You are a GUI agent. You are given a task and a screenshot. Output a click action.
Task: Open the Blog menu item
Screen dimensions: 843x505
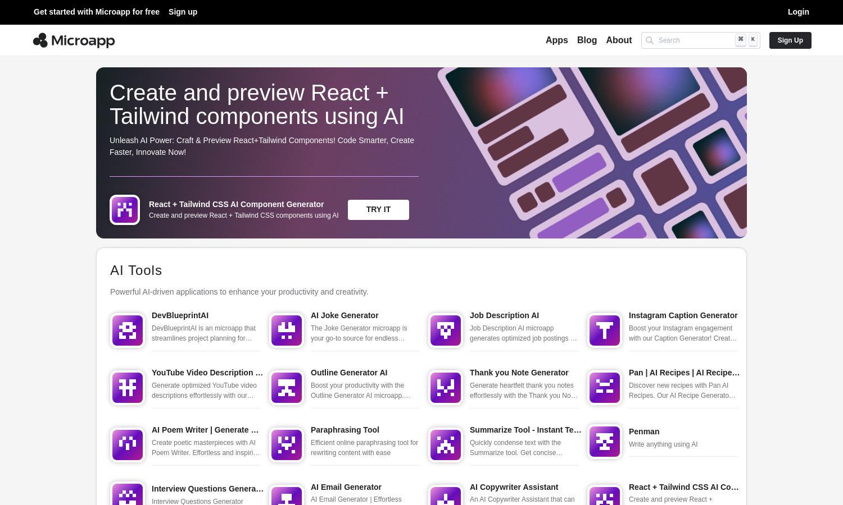587,40
